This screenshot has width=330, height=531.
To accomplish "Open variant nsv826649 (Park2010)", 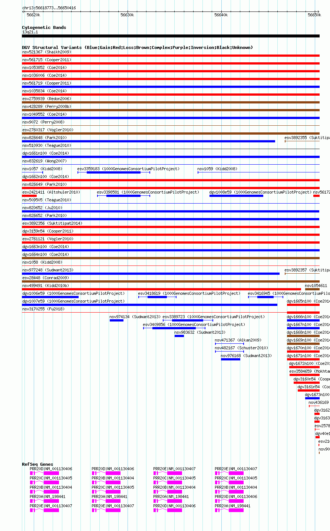I will click(x=44, y=184).
